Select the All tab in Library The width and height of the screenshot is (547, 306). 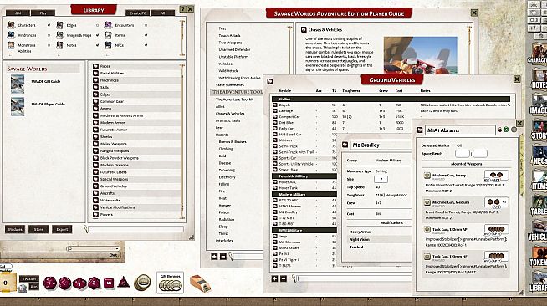(162, 13)
